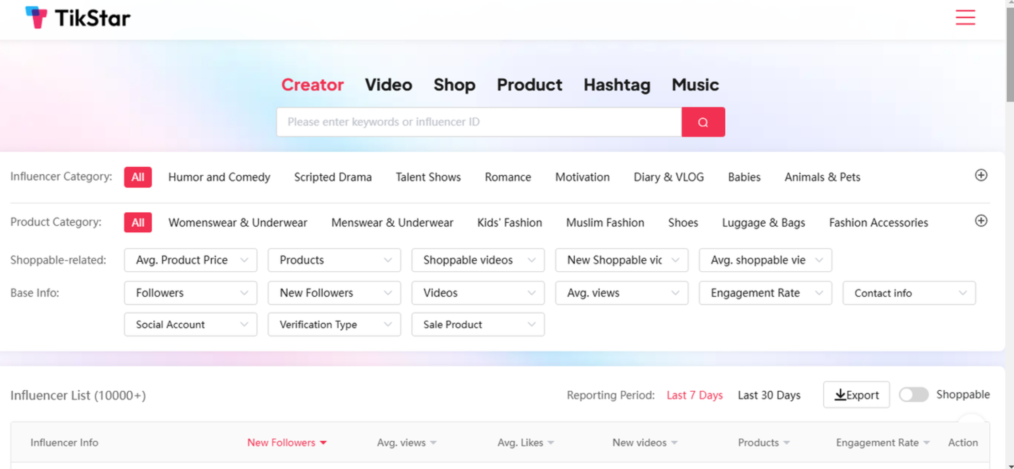Expand more Product Categories via plus icon
This screenshot has height=469, width=1014.
981,221
